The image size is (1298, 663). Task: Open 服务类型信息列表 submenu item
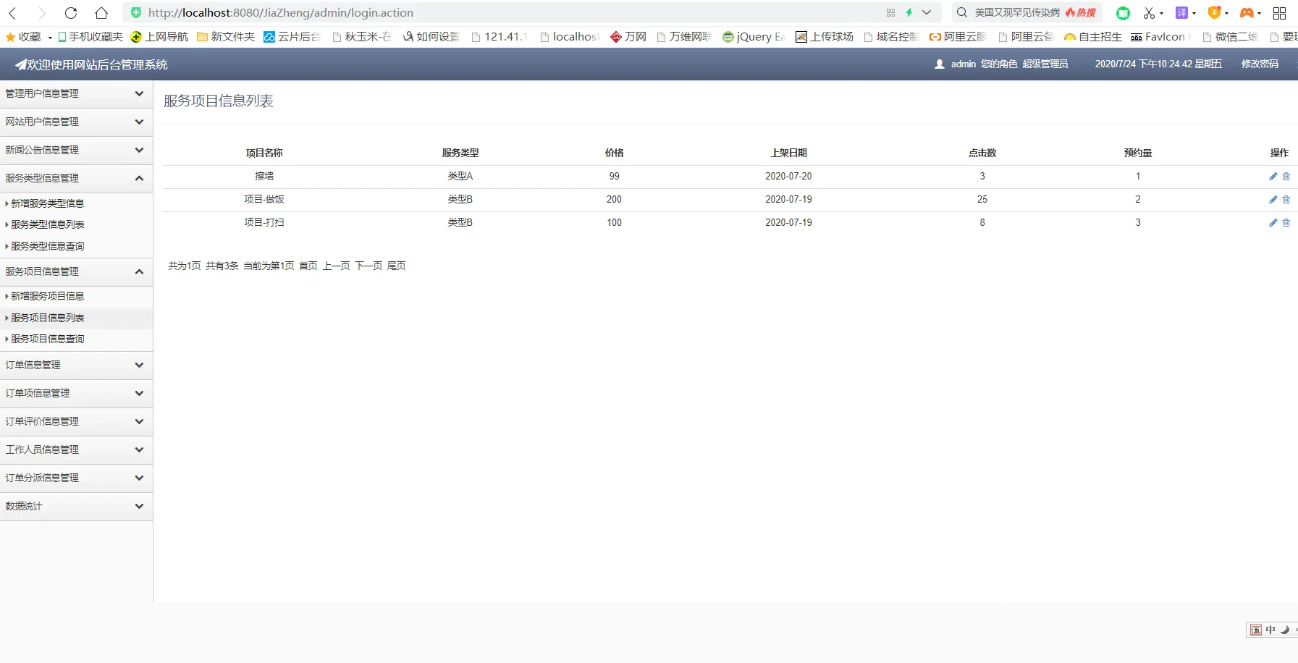tap(47, 225)
